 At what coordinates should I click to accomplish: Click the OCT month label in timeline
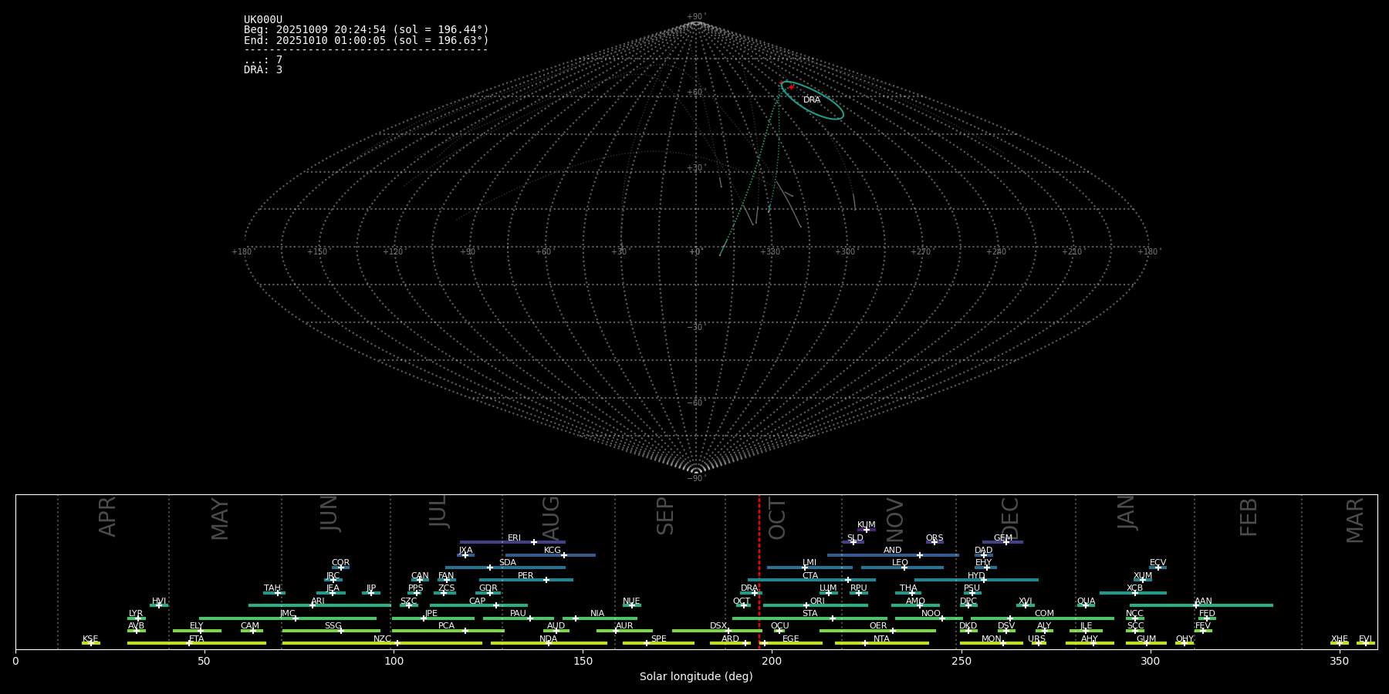777,518
